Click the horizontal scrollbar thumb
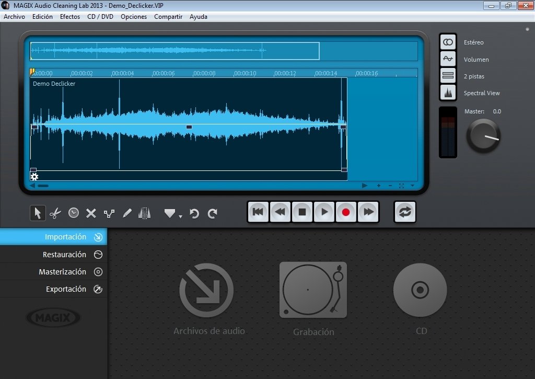The image size is (535, 379). tap(43, 186)
